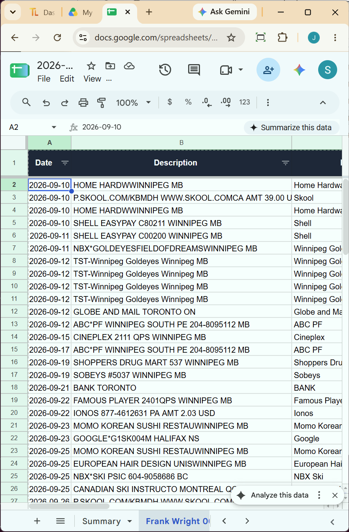
Task: Click the Ask Gemini button
Action: 224,12
